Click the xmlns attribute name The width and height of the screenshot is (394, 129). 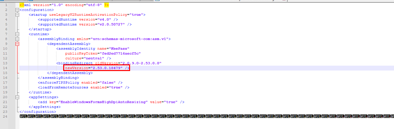(x=82, y=39)
